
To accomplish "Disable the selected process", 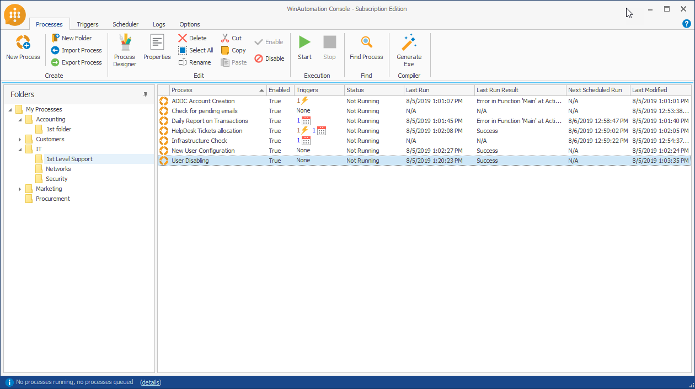I will 269,58.
